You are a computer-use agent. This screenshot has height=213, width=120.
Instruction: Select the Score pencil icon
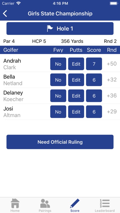75,203
